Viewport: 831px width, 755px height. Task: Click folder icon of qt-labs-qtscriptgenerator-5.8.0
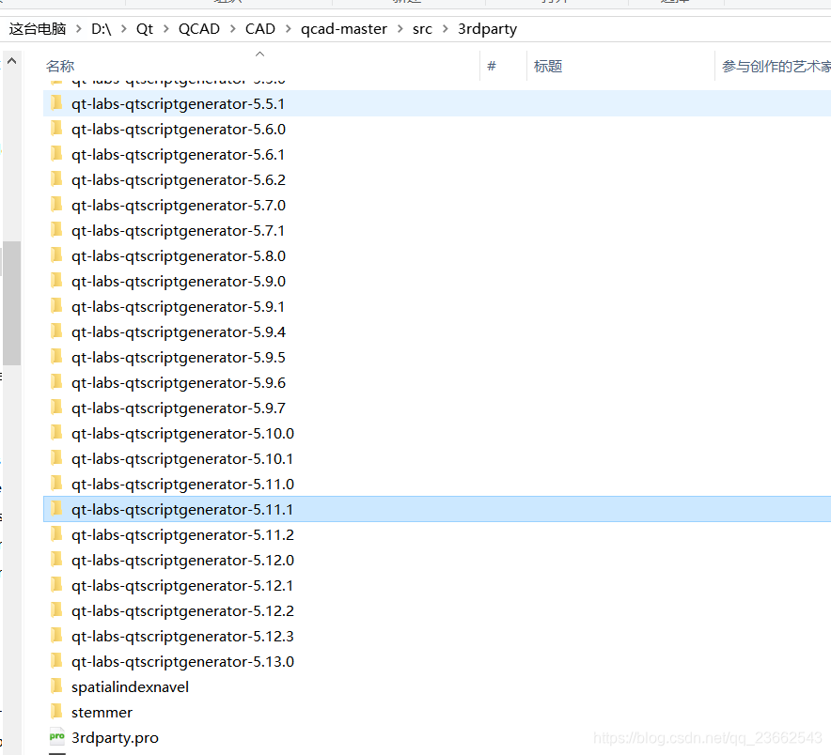pos(56,255)
